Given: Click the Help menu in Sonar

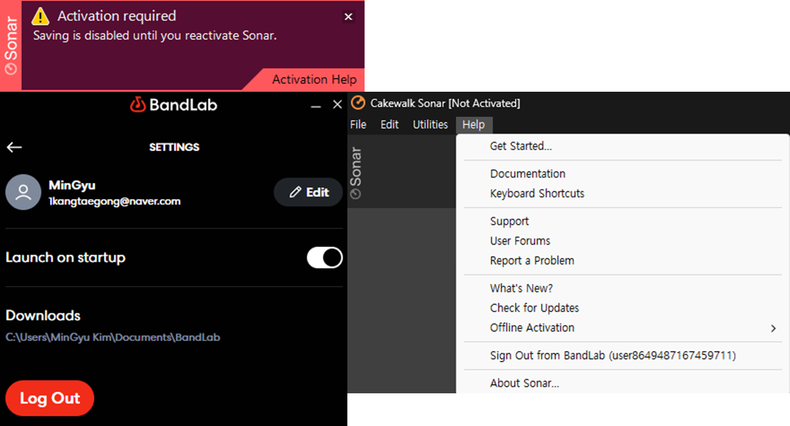Looking at the screenshot, I should coord(474,124).
